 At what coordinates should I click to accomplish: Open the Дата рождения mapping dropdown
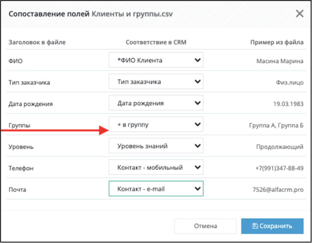[156, 103]
